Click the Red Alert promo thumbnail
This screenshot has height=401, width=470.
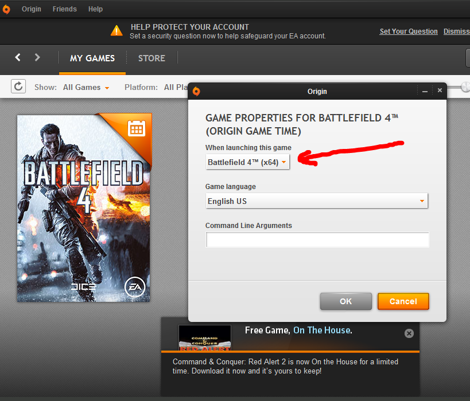click(205, 338)
